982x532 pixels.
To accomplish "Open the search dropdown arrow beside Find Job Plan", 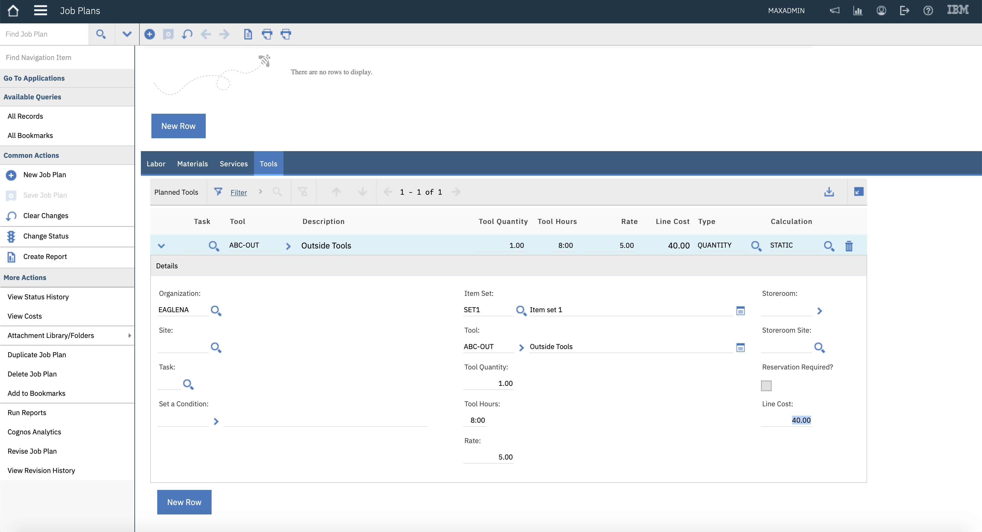I will [127, 34].
